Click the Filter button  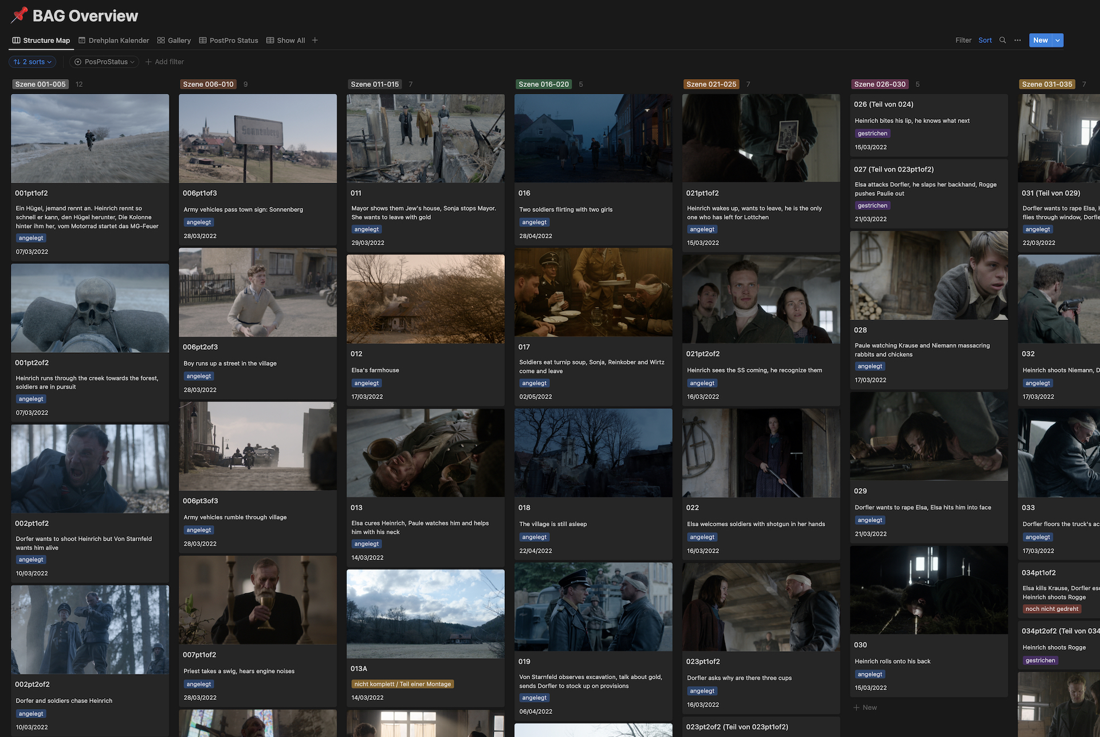pos(963,40)
